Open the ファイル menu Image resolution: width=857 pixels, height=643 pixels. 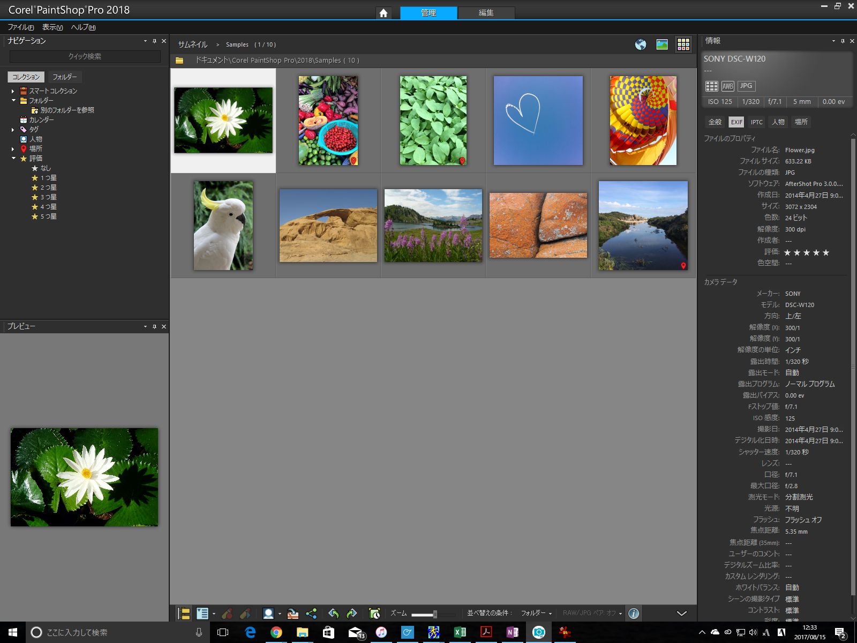click(x=20, y=27)
